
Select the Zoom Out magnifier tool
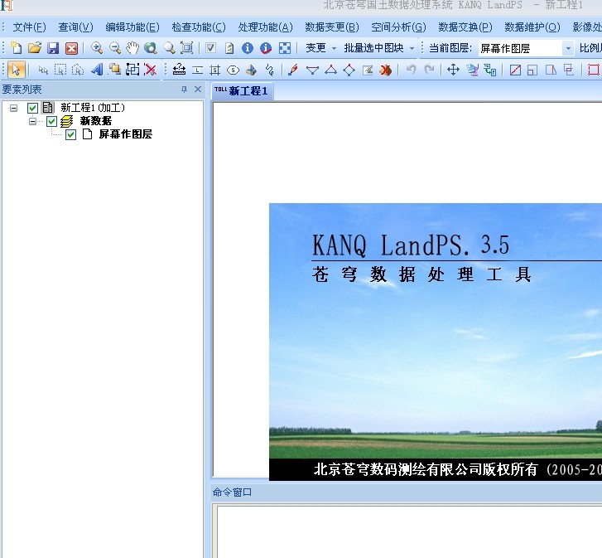click(115, 48)
